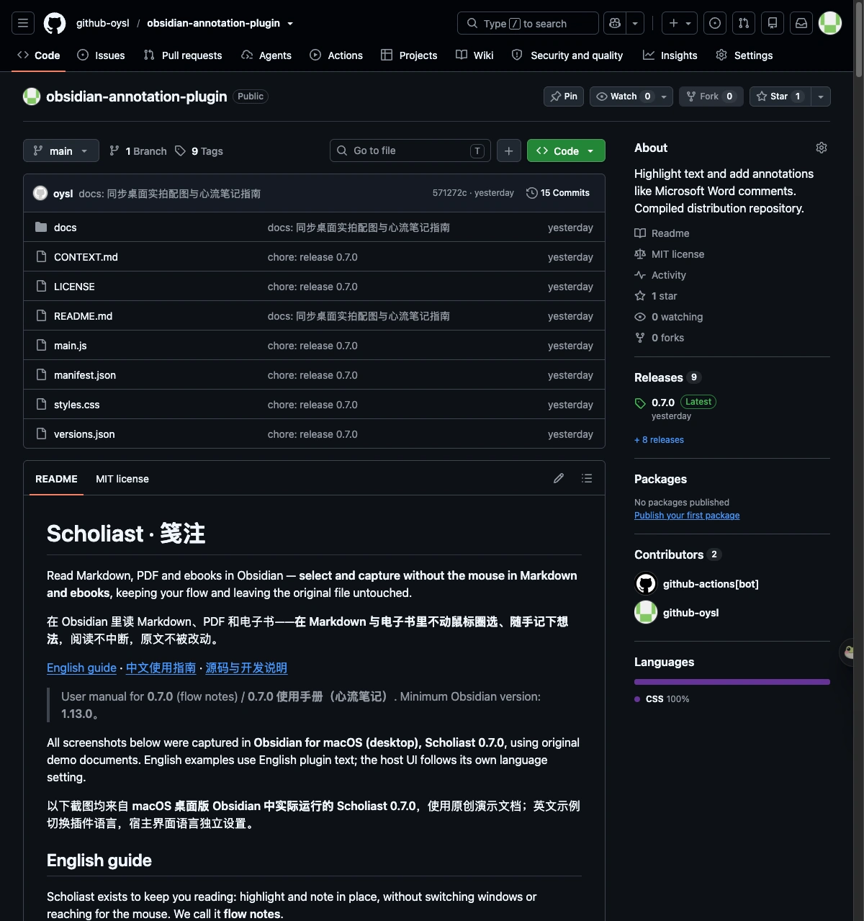864x921 pixels.
Task: Open the repositories icon in header
Action: 773,23
